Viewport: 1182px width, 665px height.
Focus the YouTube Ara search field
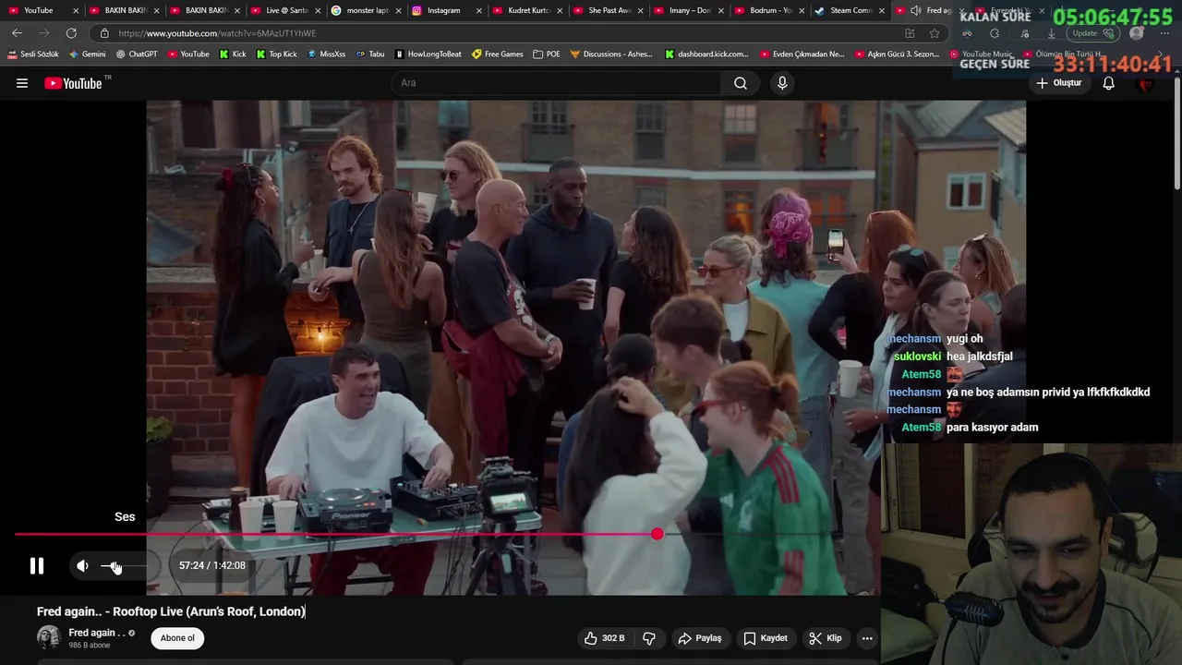[x=556, y=83]
